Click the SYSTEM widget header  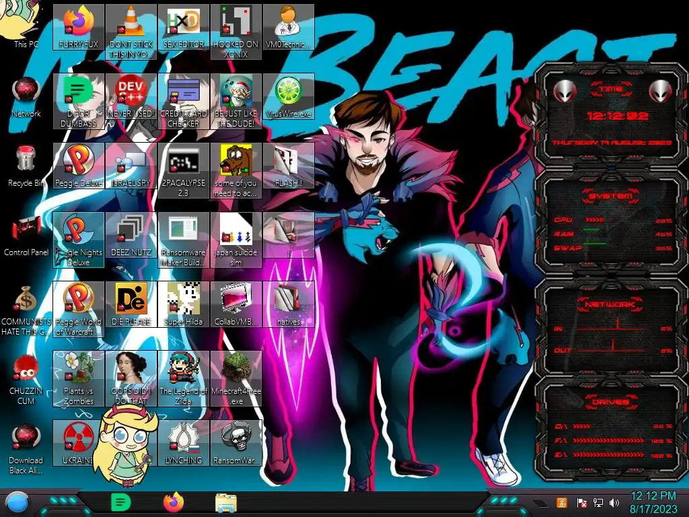pos(611,196)
